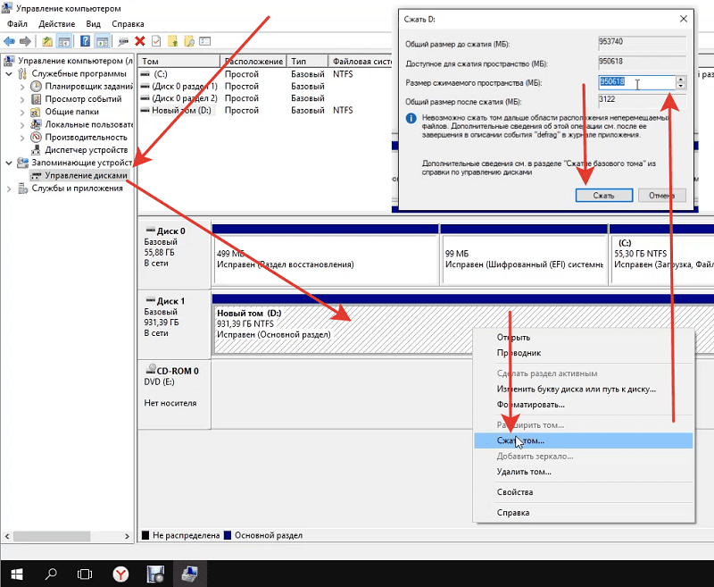Click the Сжать button
714x587 pixels.
pyautogui.click(x=604, y=196)
